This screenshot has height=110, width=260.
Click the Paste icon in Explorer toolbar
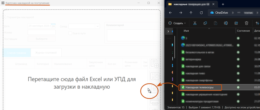coord(215,23)
